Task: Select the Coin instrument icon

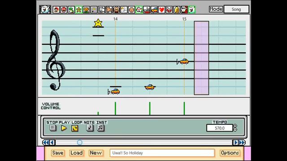Action: click(177, 10)
